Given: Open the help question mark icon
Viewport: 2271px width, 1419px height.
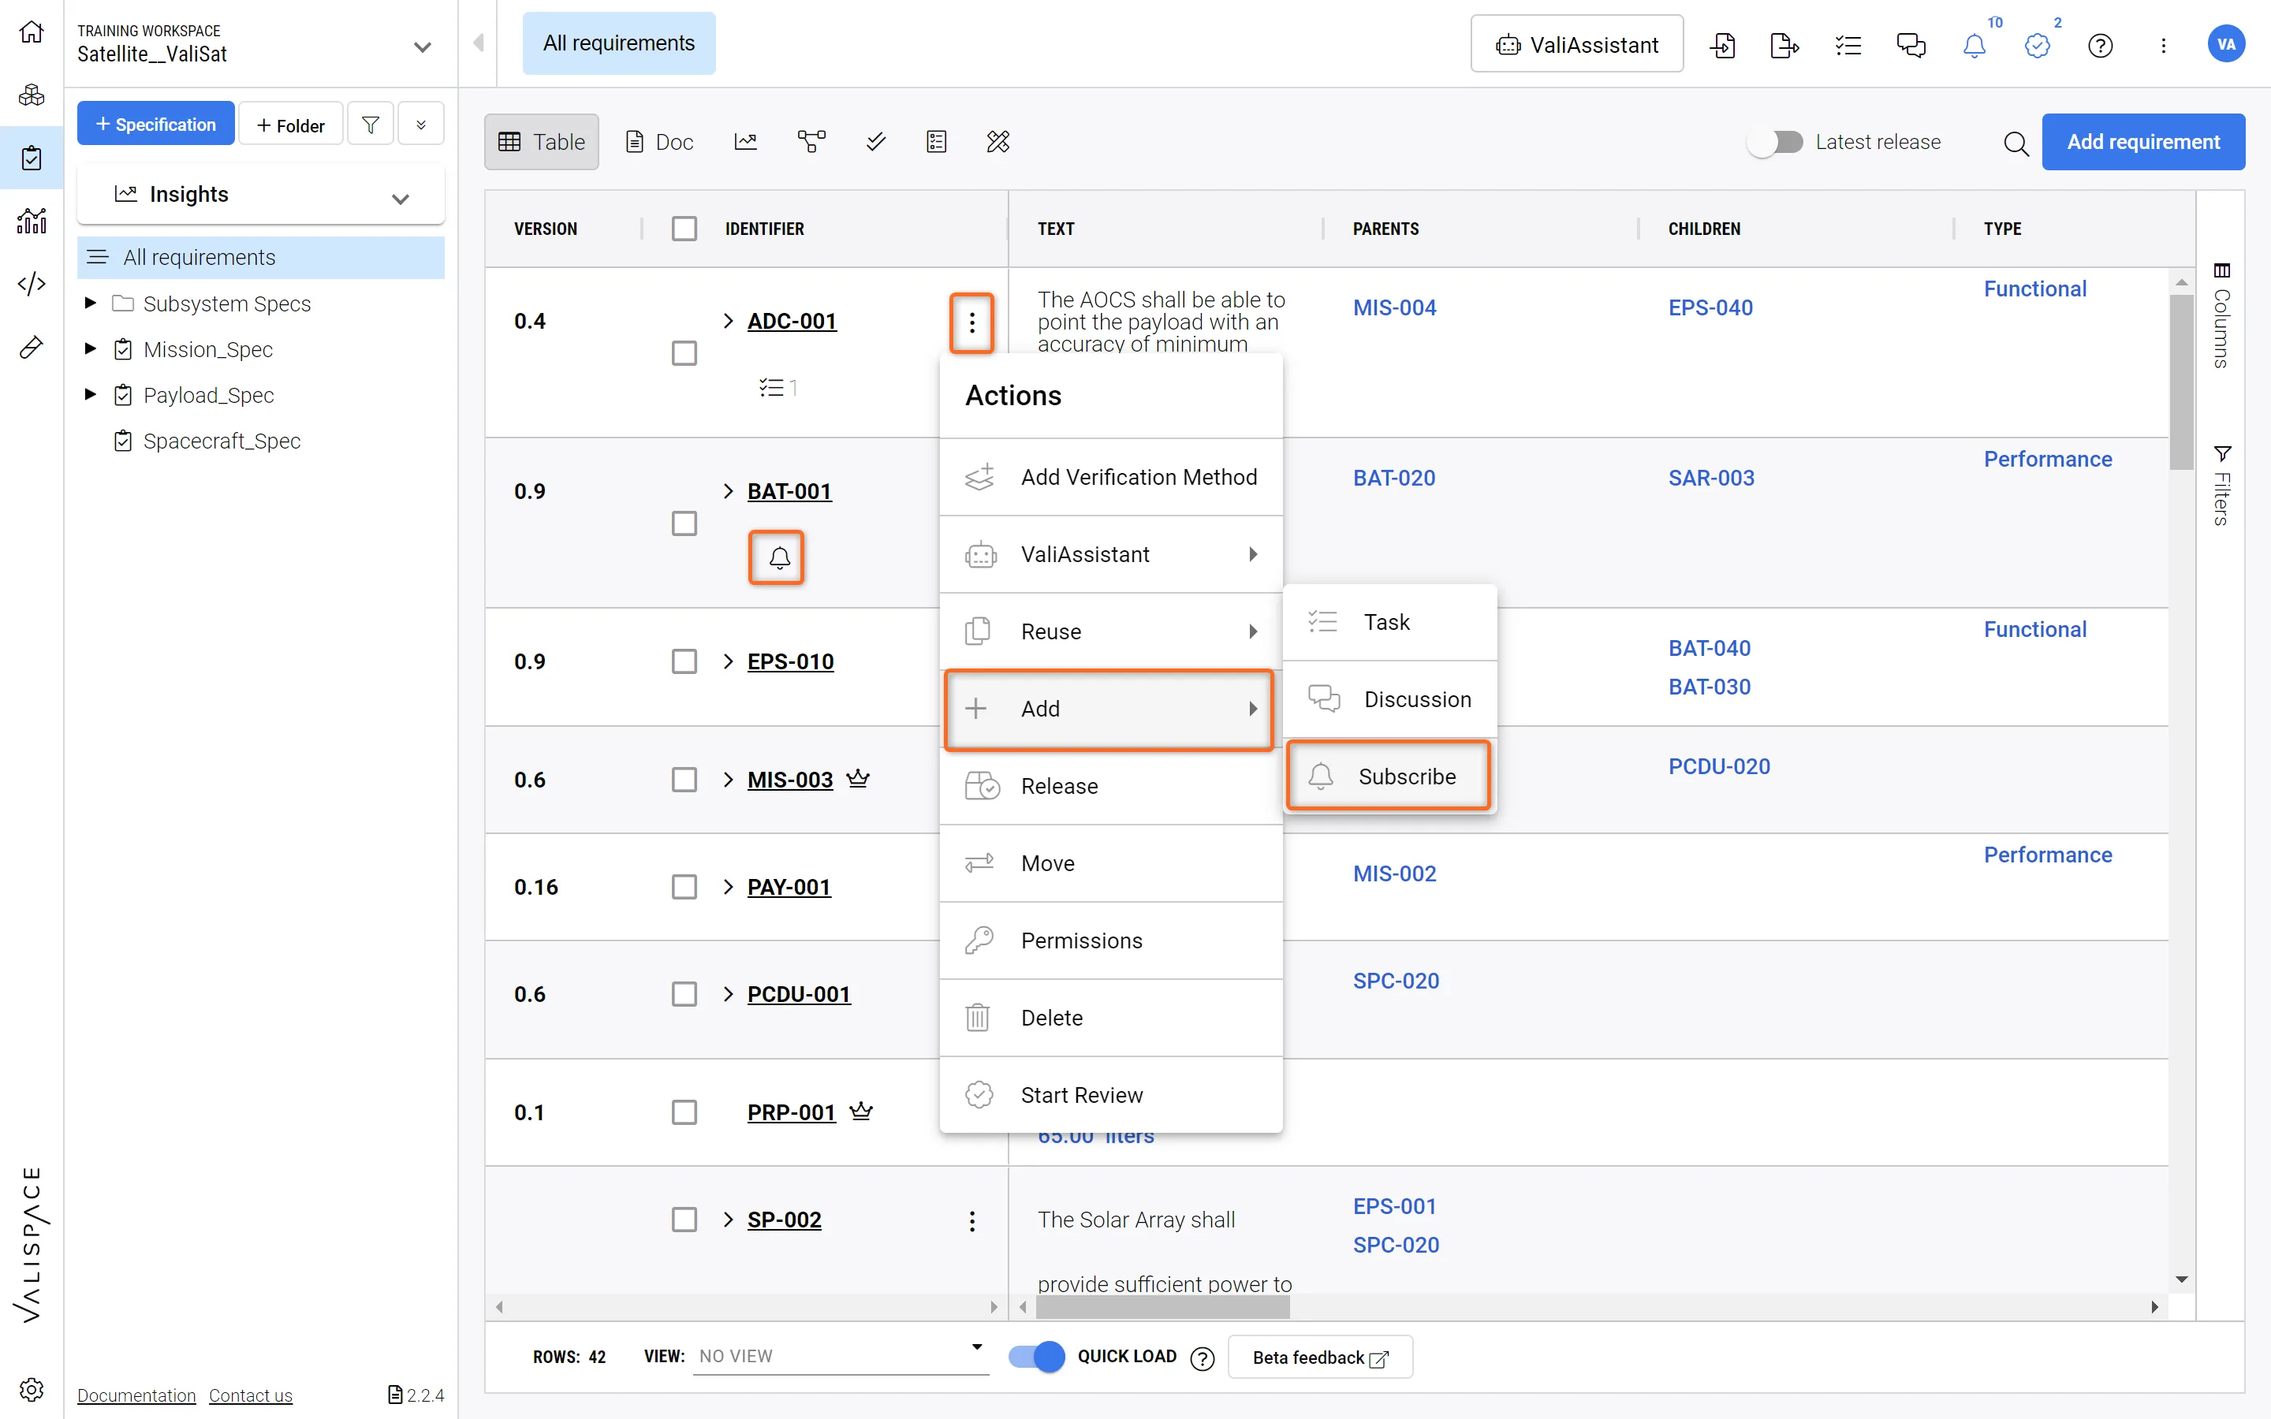Looking at the screenshot, I should (2100, 45).
